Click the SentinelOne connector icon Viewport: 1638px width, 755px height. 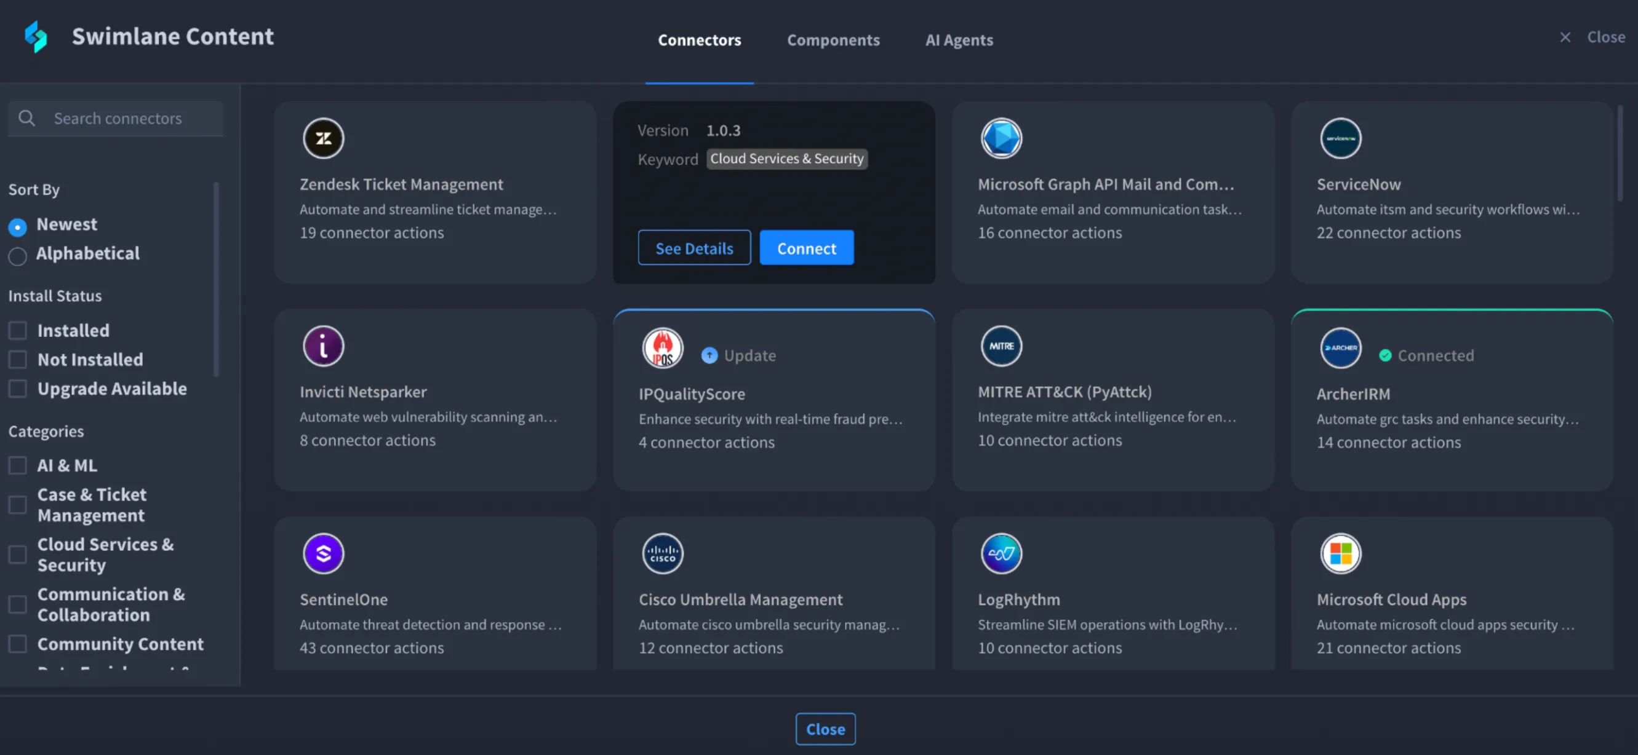point(323,553)
